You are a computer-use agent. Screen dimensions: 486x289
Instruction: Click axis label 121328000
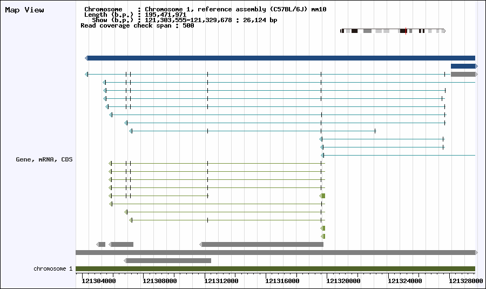pyautogui.click(x=466, y=281)
